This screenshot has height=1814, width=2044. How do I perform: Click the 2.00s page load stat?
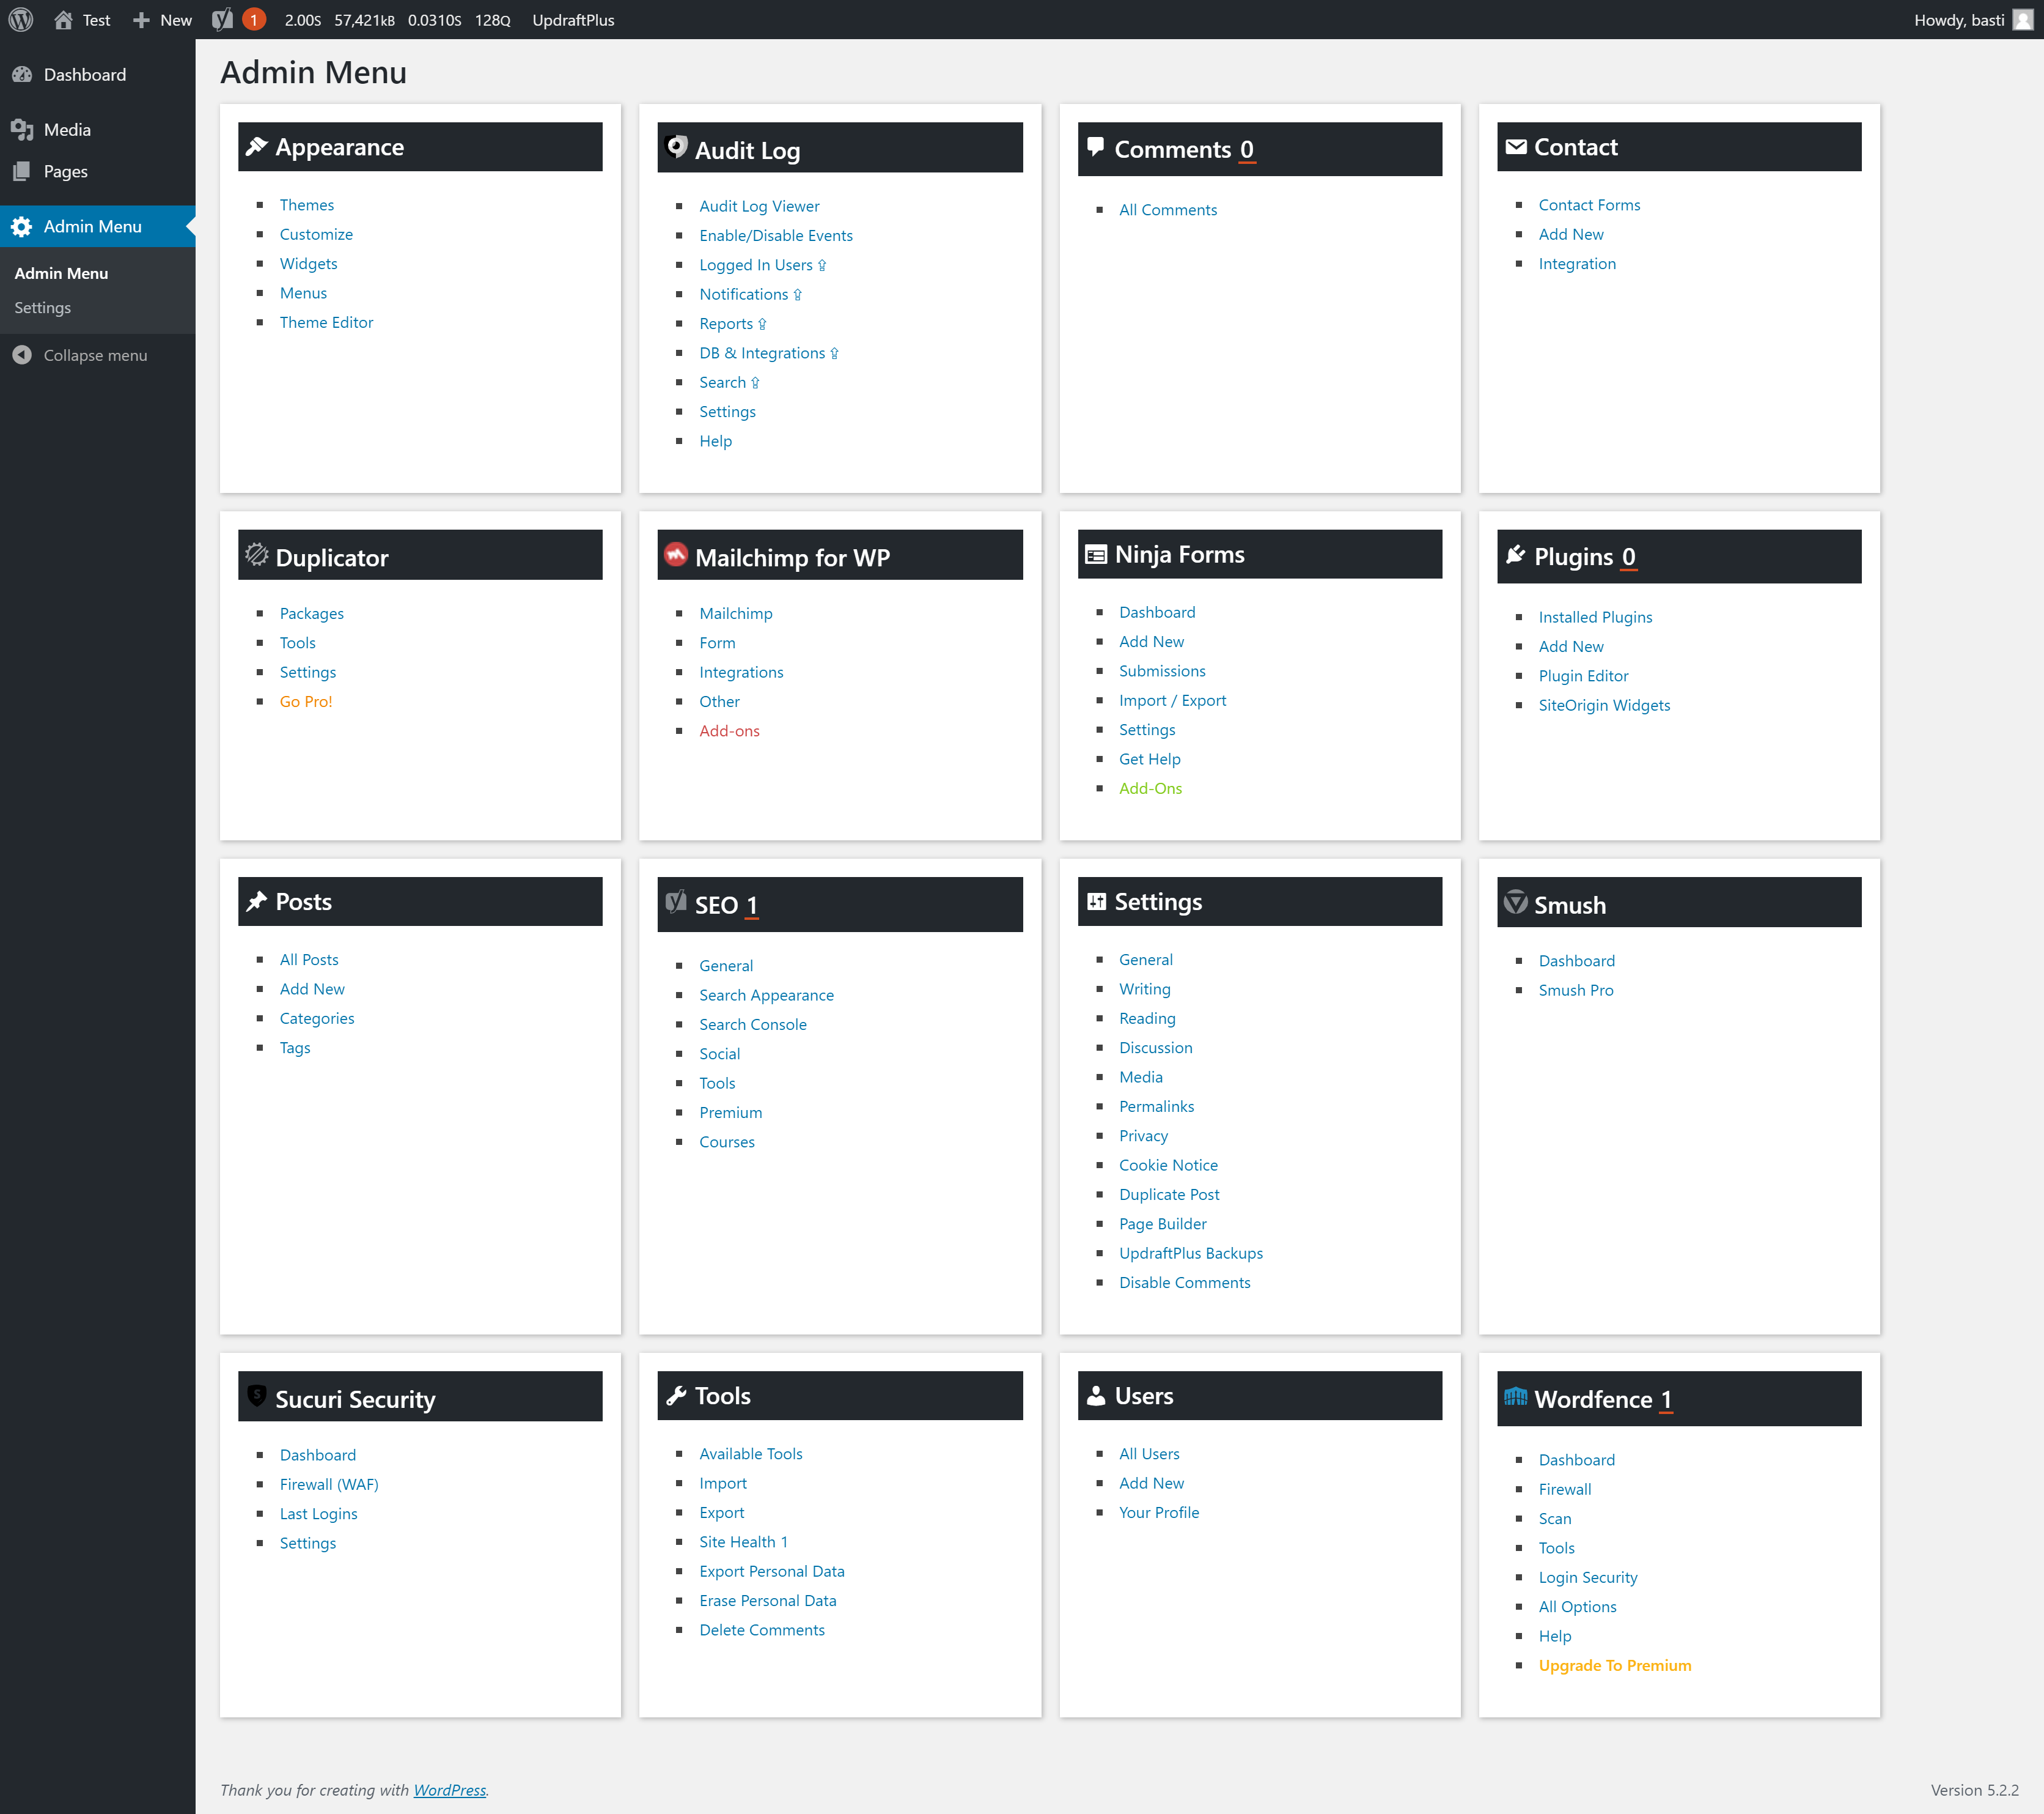click(303, 20)
